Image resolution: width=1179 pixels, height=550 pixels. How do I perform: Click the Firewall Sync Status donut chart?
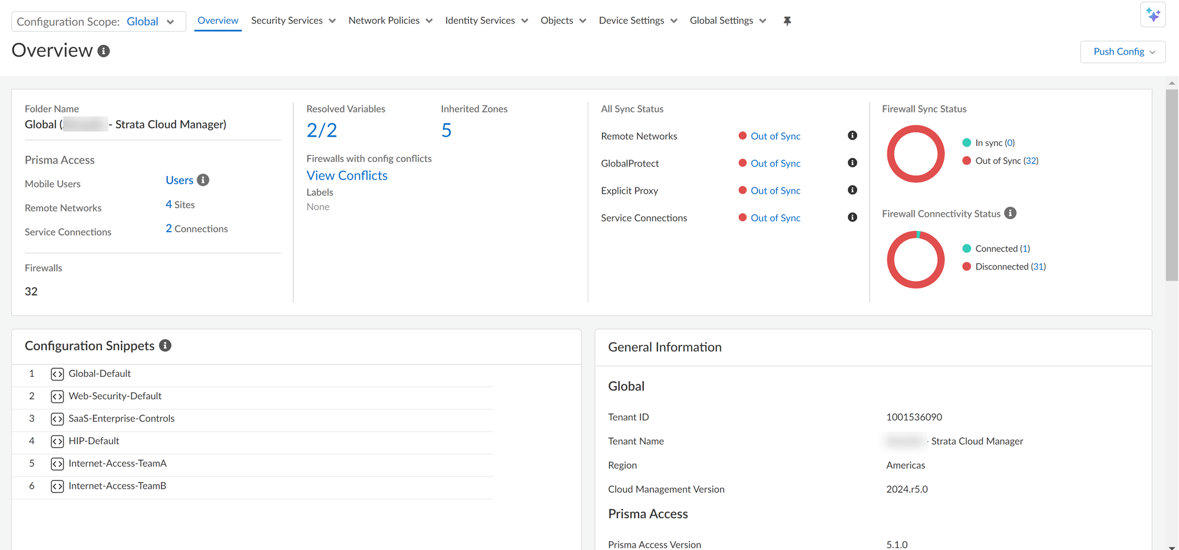coord(916,154)
